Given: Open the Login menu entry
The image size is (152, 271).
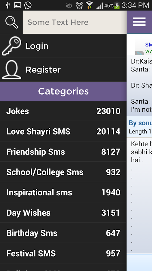Looking at the screenshot, I should [x=63, y=46].
